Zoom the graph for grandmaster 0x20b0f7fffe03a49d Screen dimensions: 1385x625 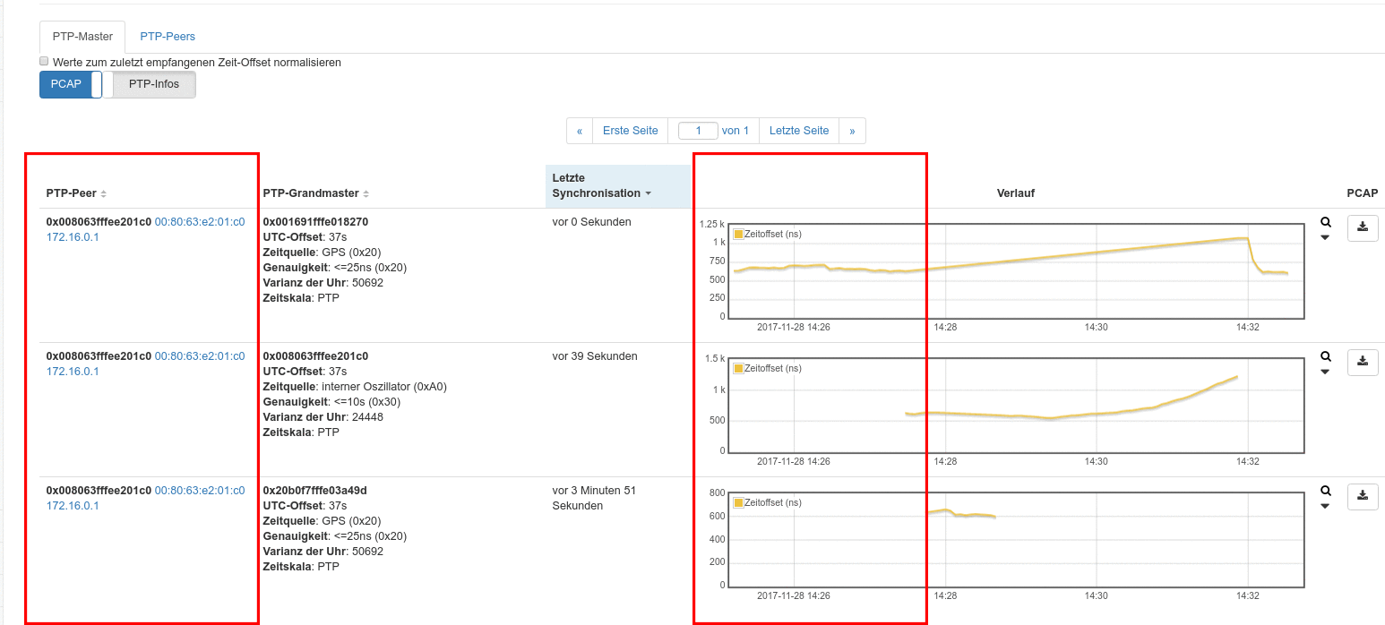point(1326,491)
